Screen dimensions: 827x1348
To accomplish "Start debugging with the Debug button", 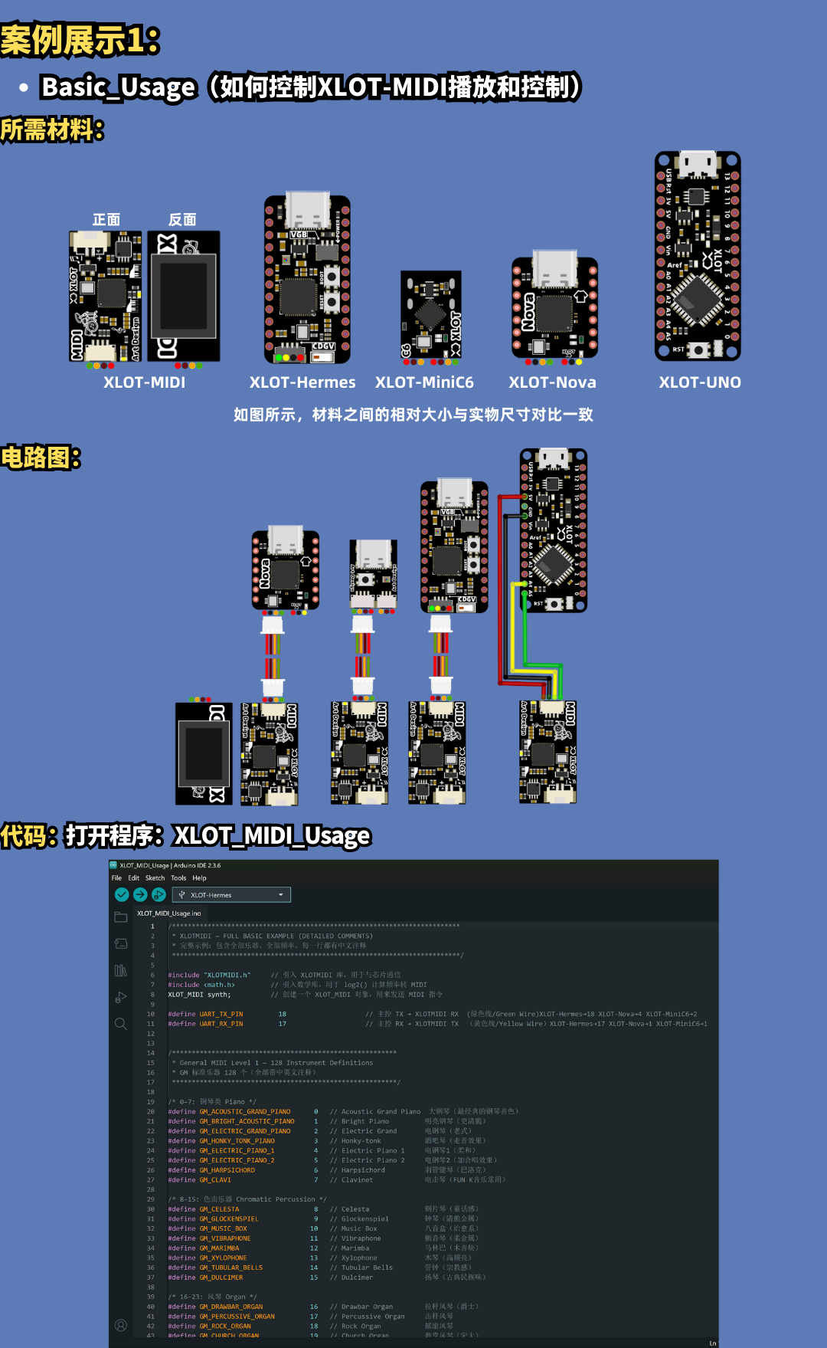I will 159,894.
